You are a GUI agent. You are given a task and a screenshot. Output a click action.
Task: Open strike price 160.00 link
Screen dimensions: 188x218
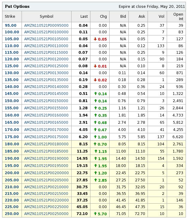[x=12, y=115]
